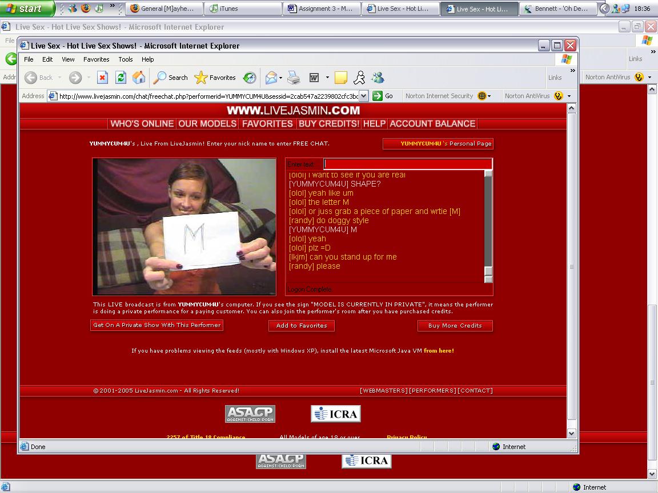Click the page icon inside the address bar
This screenshot has width=658, height=493.
point(53,96)
